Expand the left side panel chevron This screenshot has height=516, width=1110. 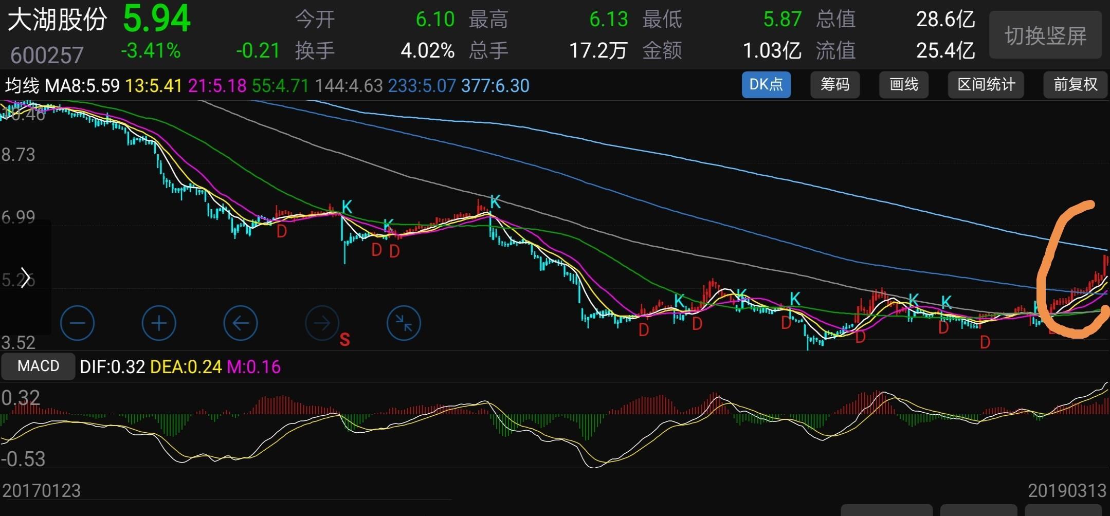[25, 278]
